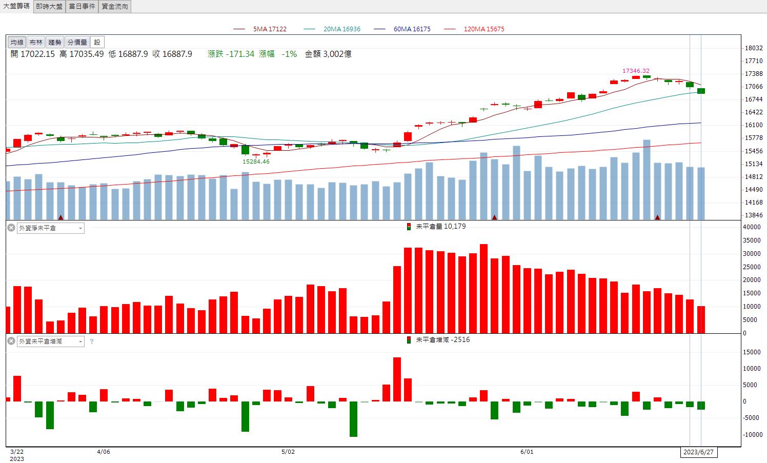Screen dimensions: 767x463
Task: Click the 40000 open interest axis label
Action: (x=752, y=227)
